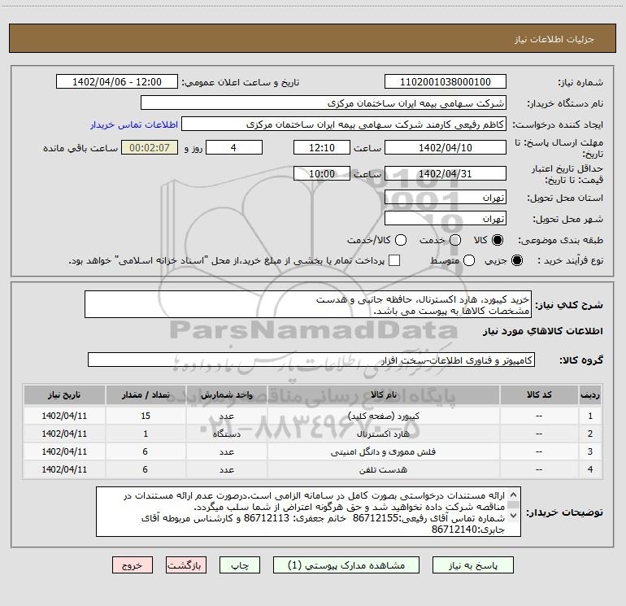Select the کالا radio button
The width and height of the screenshot is (626, 606).
(498, 240)
